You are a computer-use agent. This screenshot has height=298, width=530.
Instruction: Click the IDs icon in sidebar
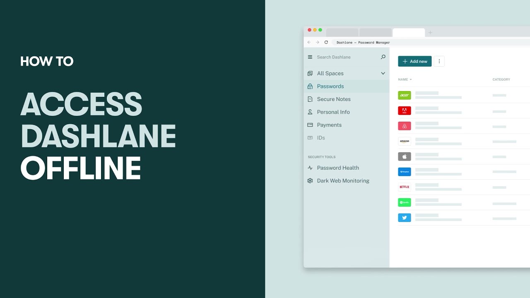click(x=310, y=137)
